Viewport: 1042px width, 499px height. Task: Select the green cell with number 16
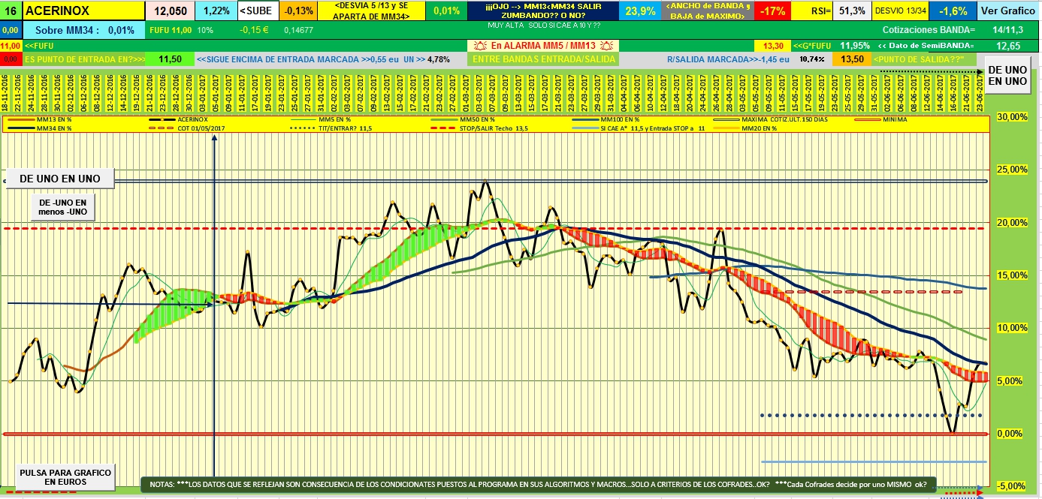pos(11,11)
